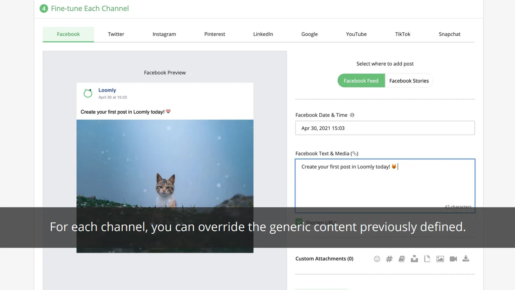Open the Facebook Date & Time picker

pos(385,128)
